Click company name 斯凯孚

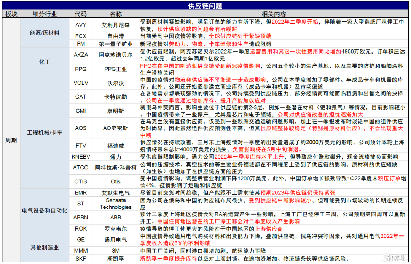(x=116, y=259)
